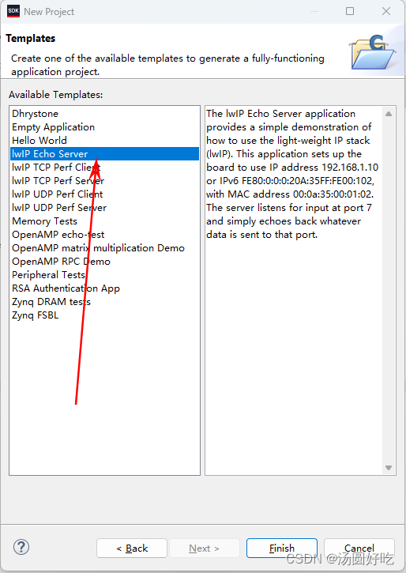Go back with the Back button
406x573 pixels.
(132, 548)
